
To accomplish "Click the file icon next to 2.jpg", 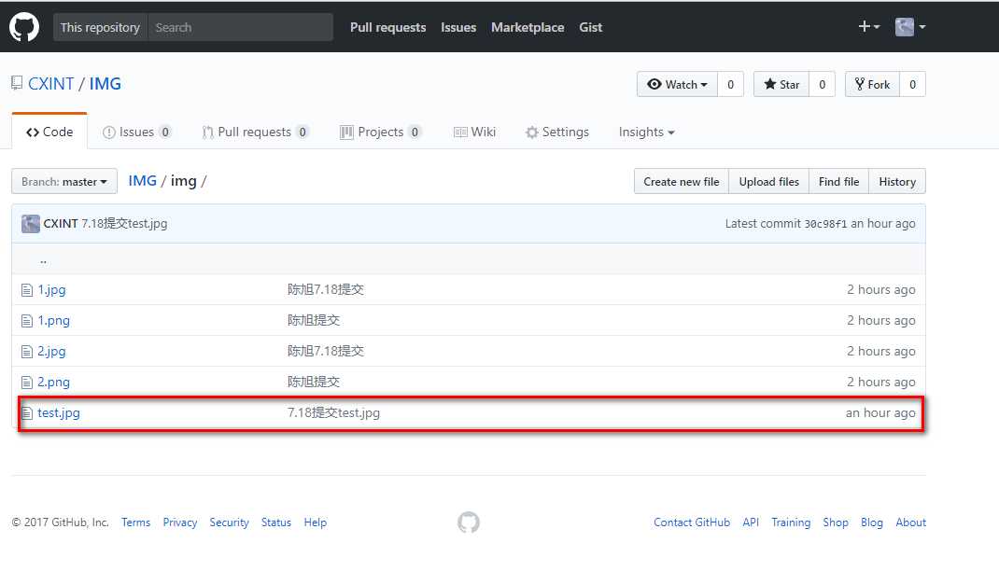I will coord(27,352).
